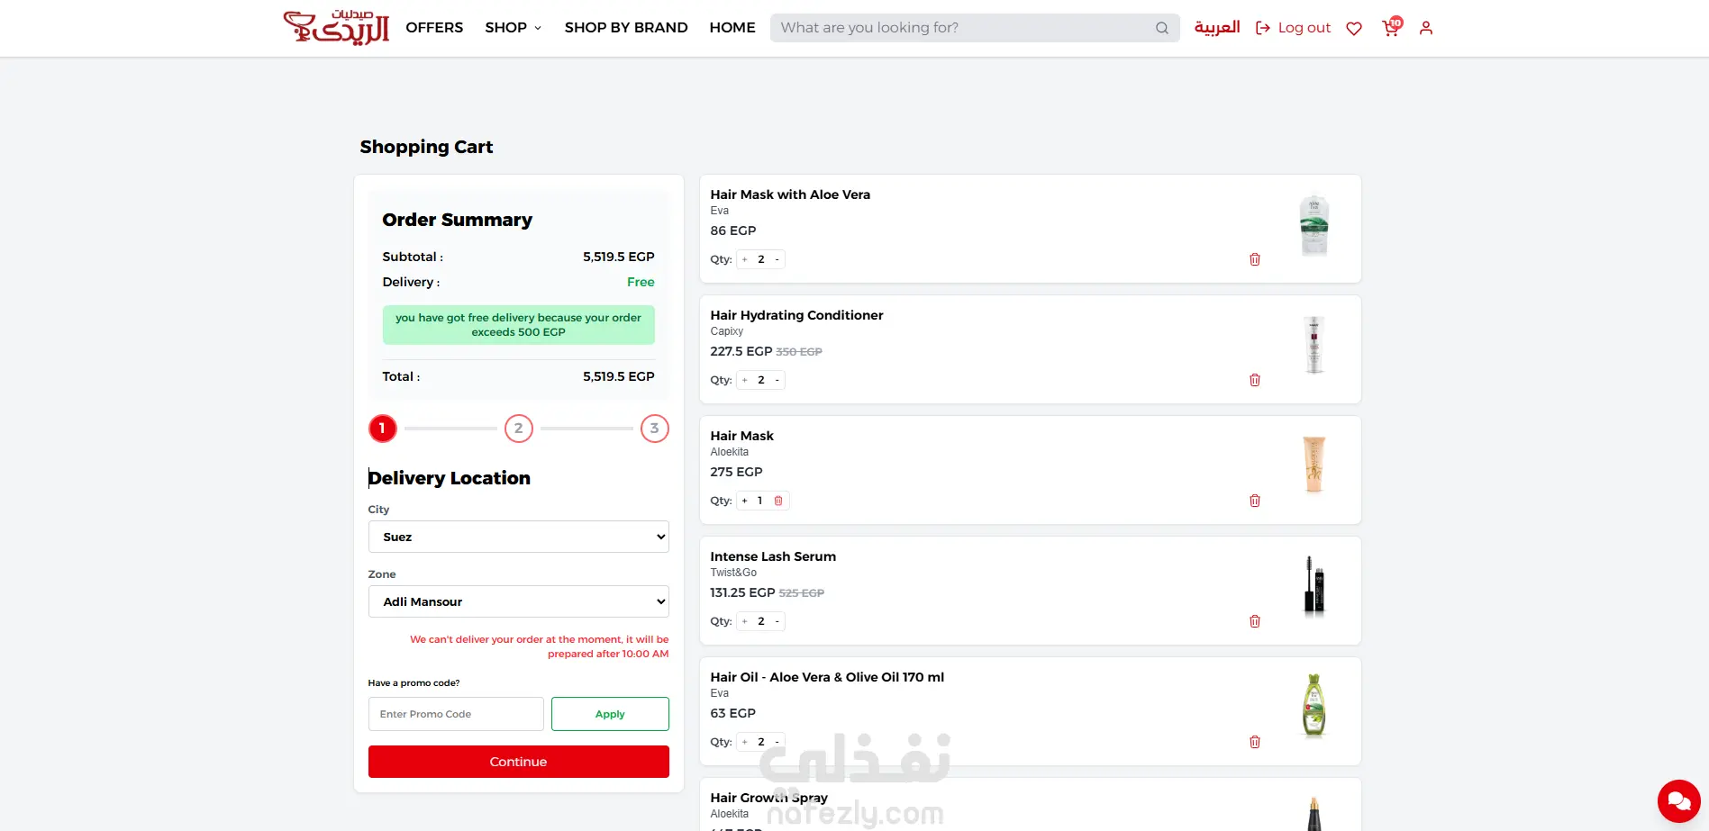Open SHOP BY BRAND in navigation

(x=626, y=28)
